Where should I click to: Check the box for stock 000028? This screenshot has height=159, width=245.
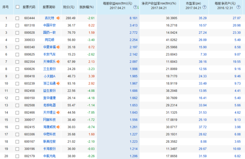tap(17, 33)
